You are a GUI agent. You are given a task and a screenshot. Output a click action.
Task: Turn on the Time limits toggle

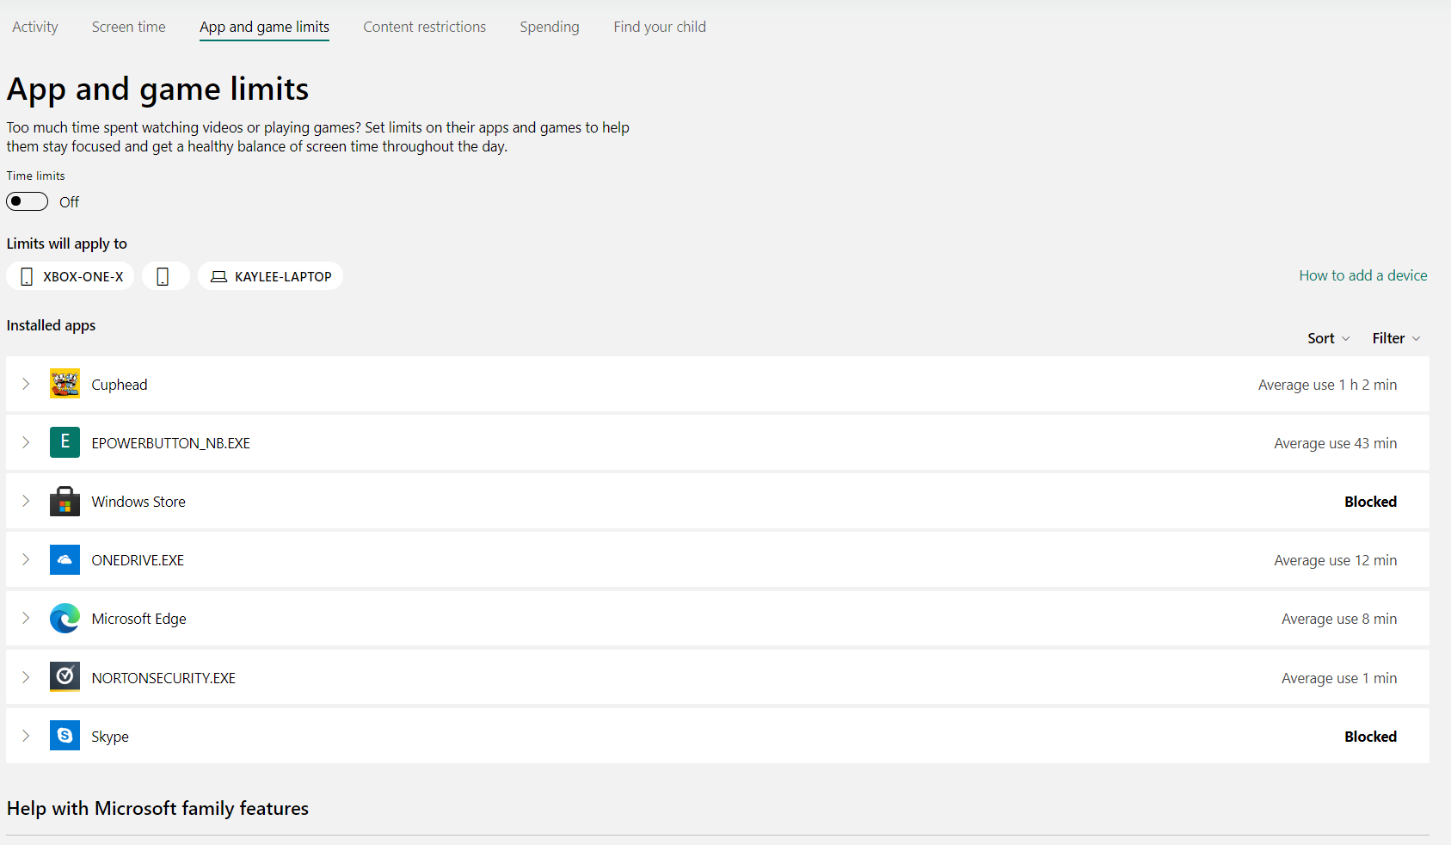tap(27, 201)
